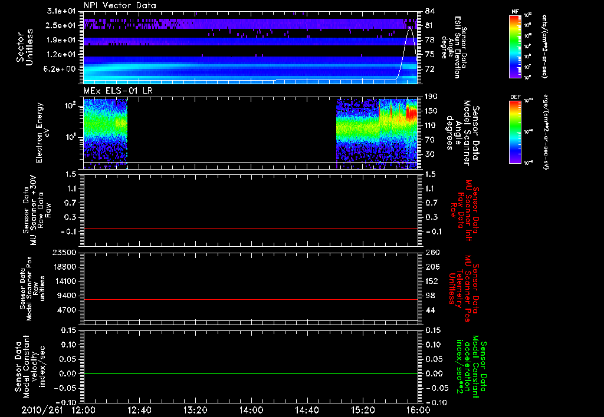Click the DEF energy flux color bar
This screenshot has height=417, width=604.
click(515, 131)
